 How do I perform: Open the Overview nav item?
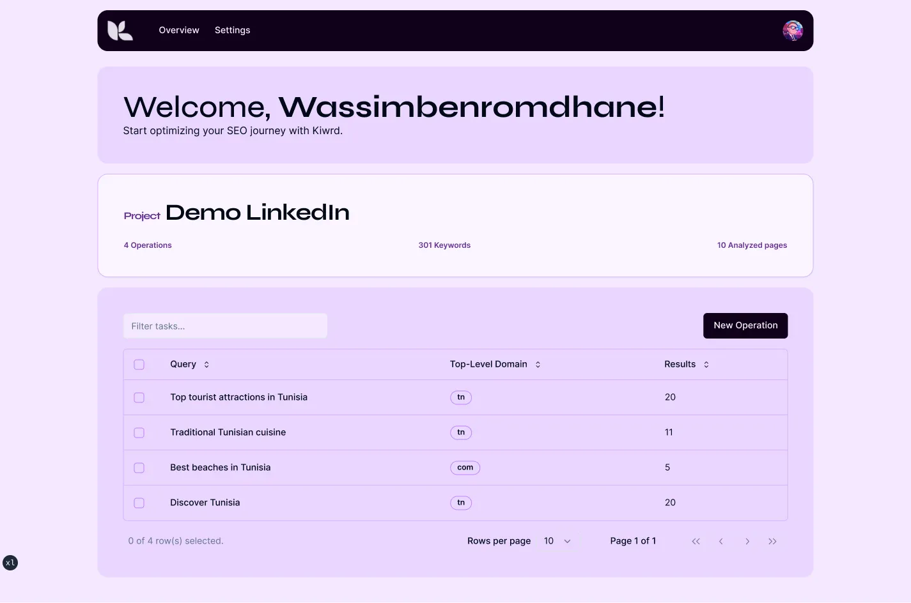[x=179, y=30]
